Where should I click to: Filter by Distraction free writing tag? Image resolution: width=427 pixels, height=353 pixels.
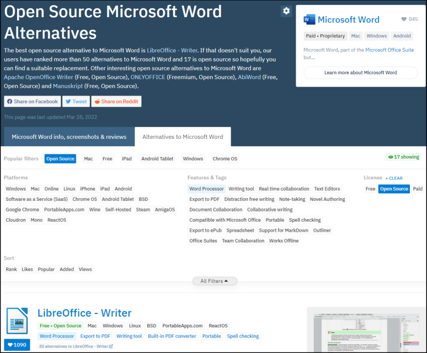[249, 199]
